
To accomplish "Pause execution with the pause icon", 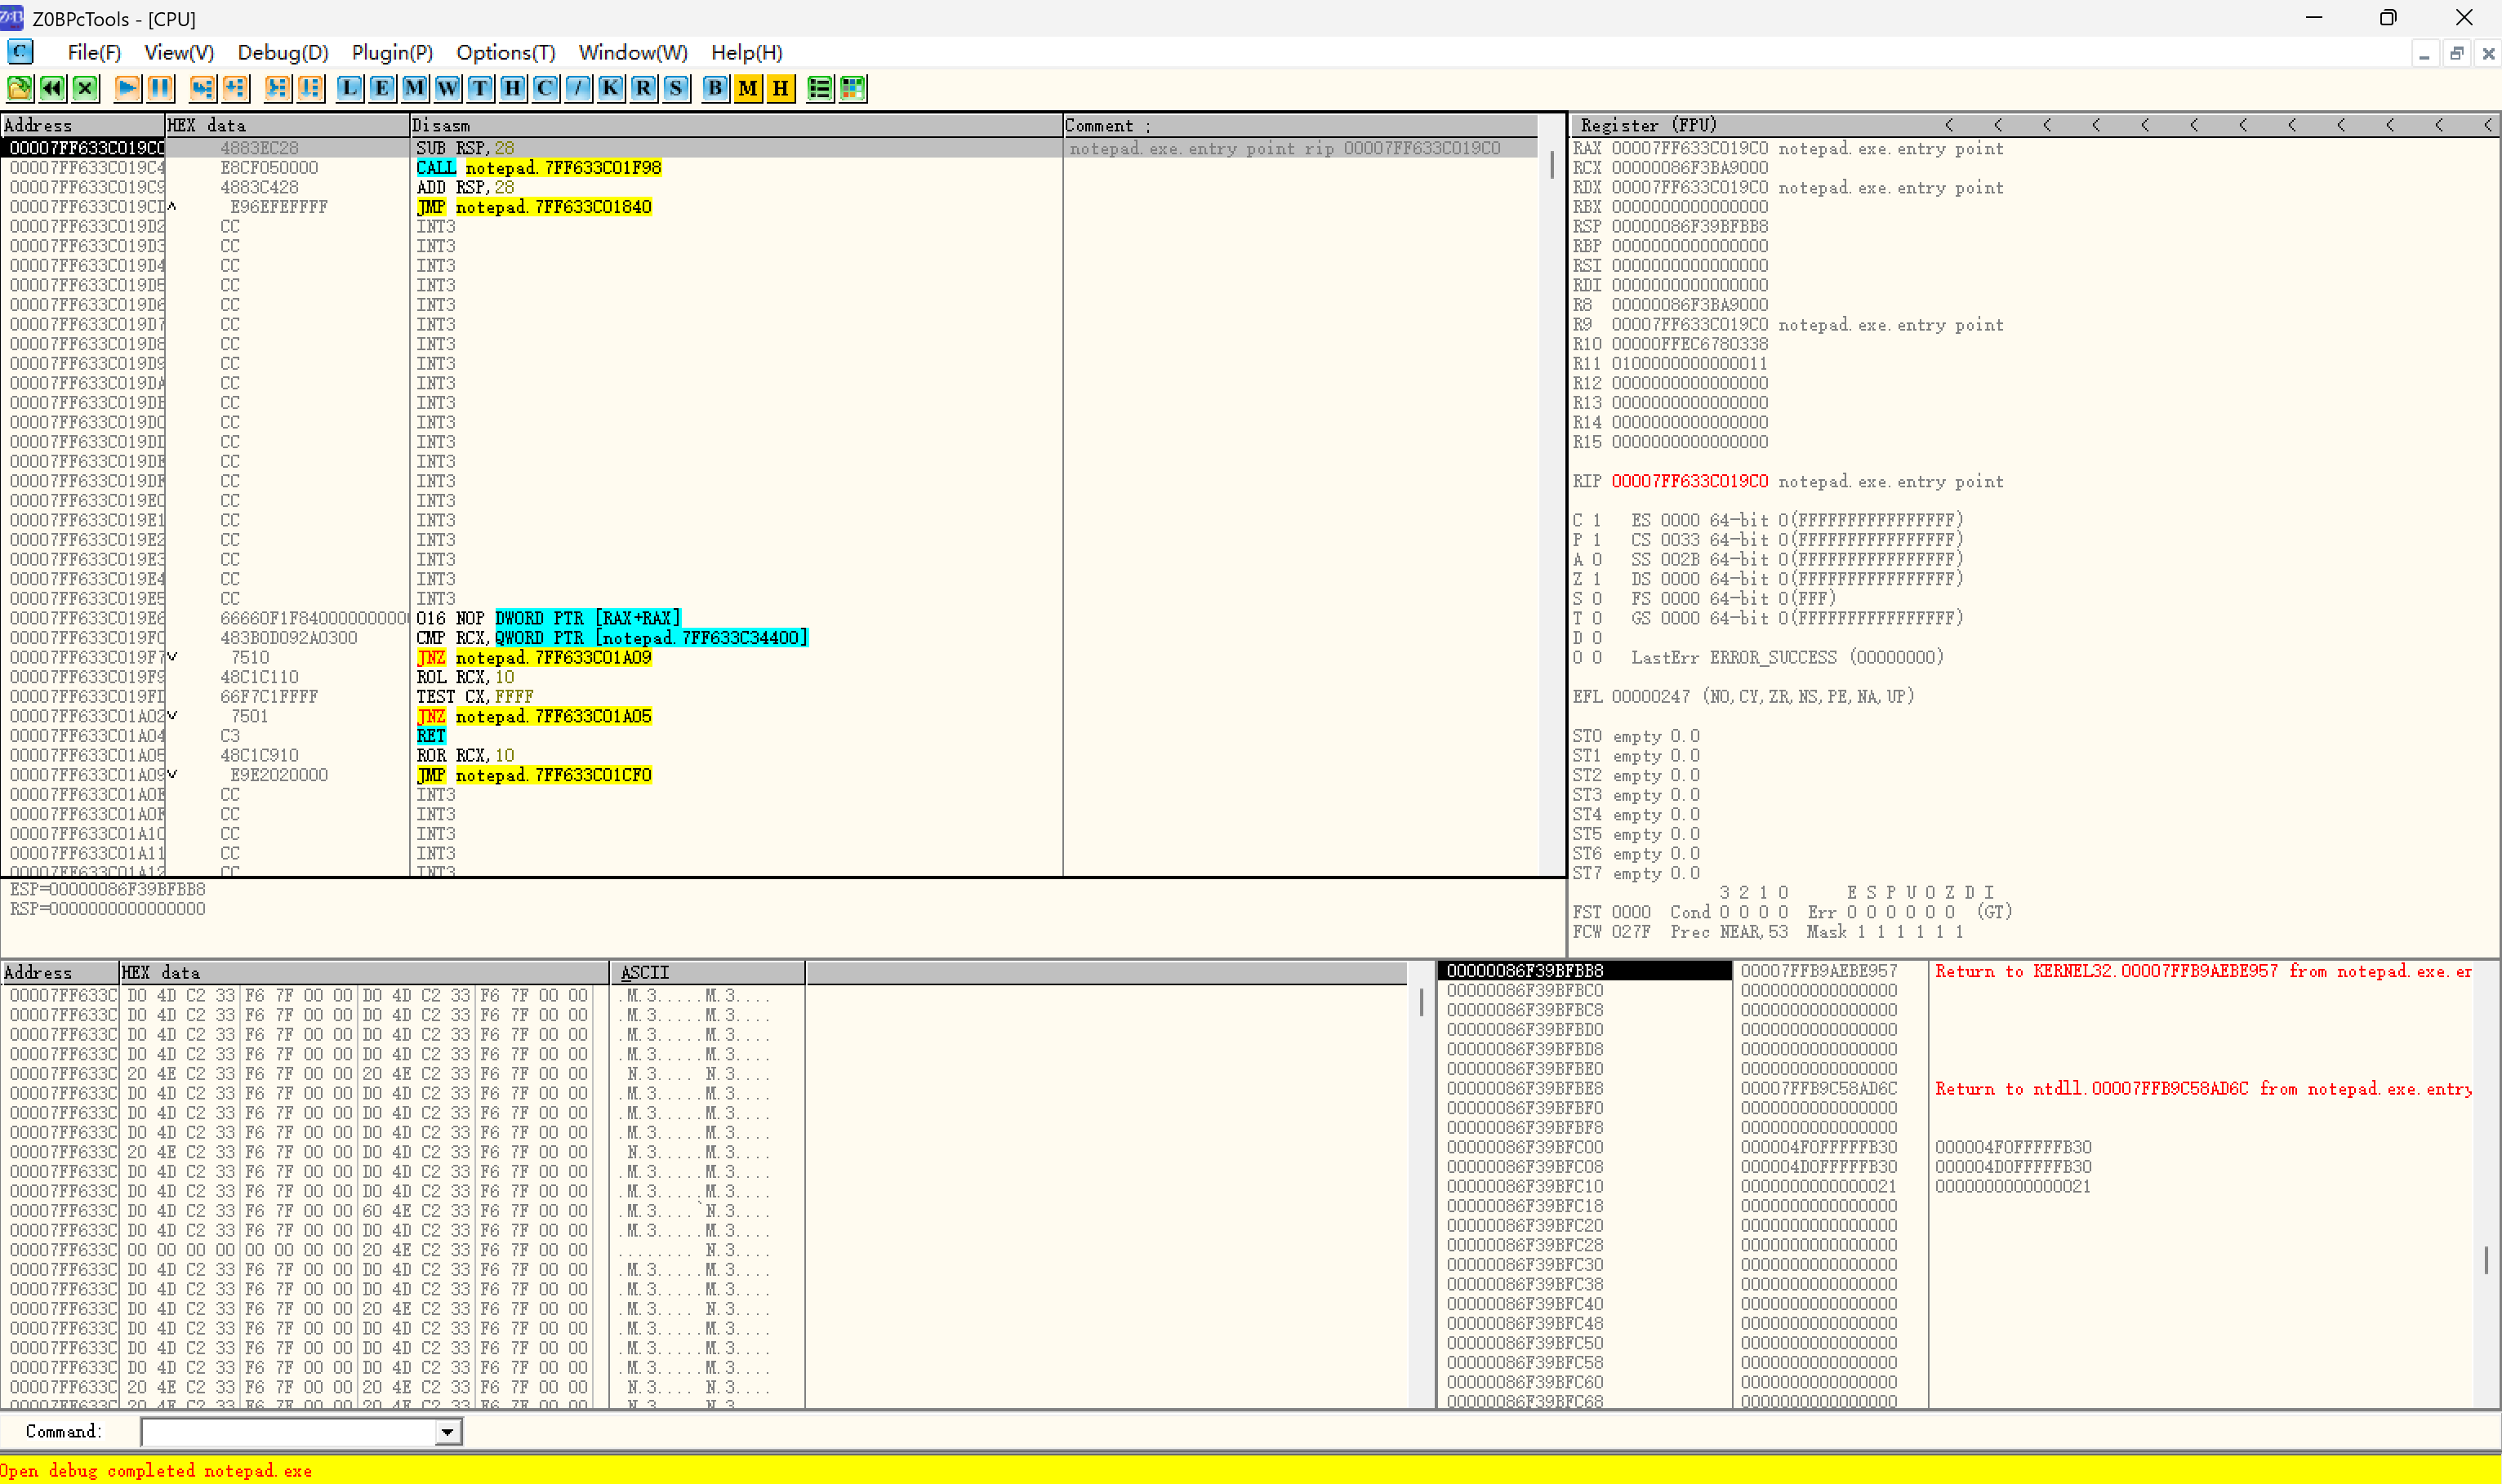I will tap(160, 89).
